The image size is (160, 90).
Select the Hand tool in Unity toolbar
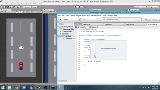pyautogui.click(x=3, y=7)
